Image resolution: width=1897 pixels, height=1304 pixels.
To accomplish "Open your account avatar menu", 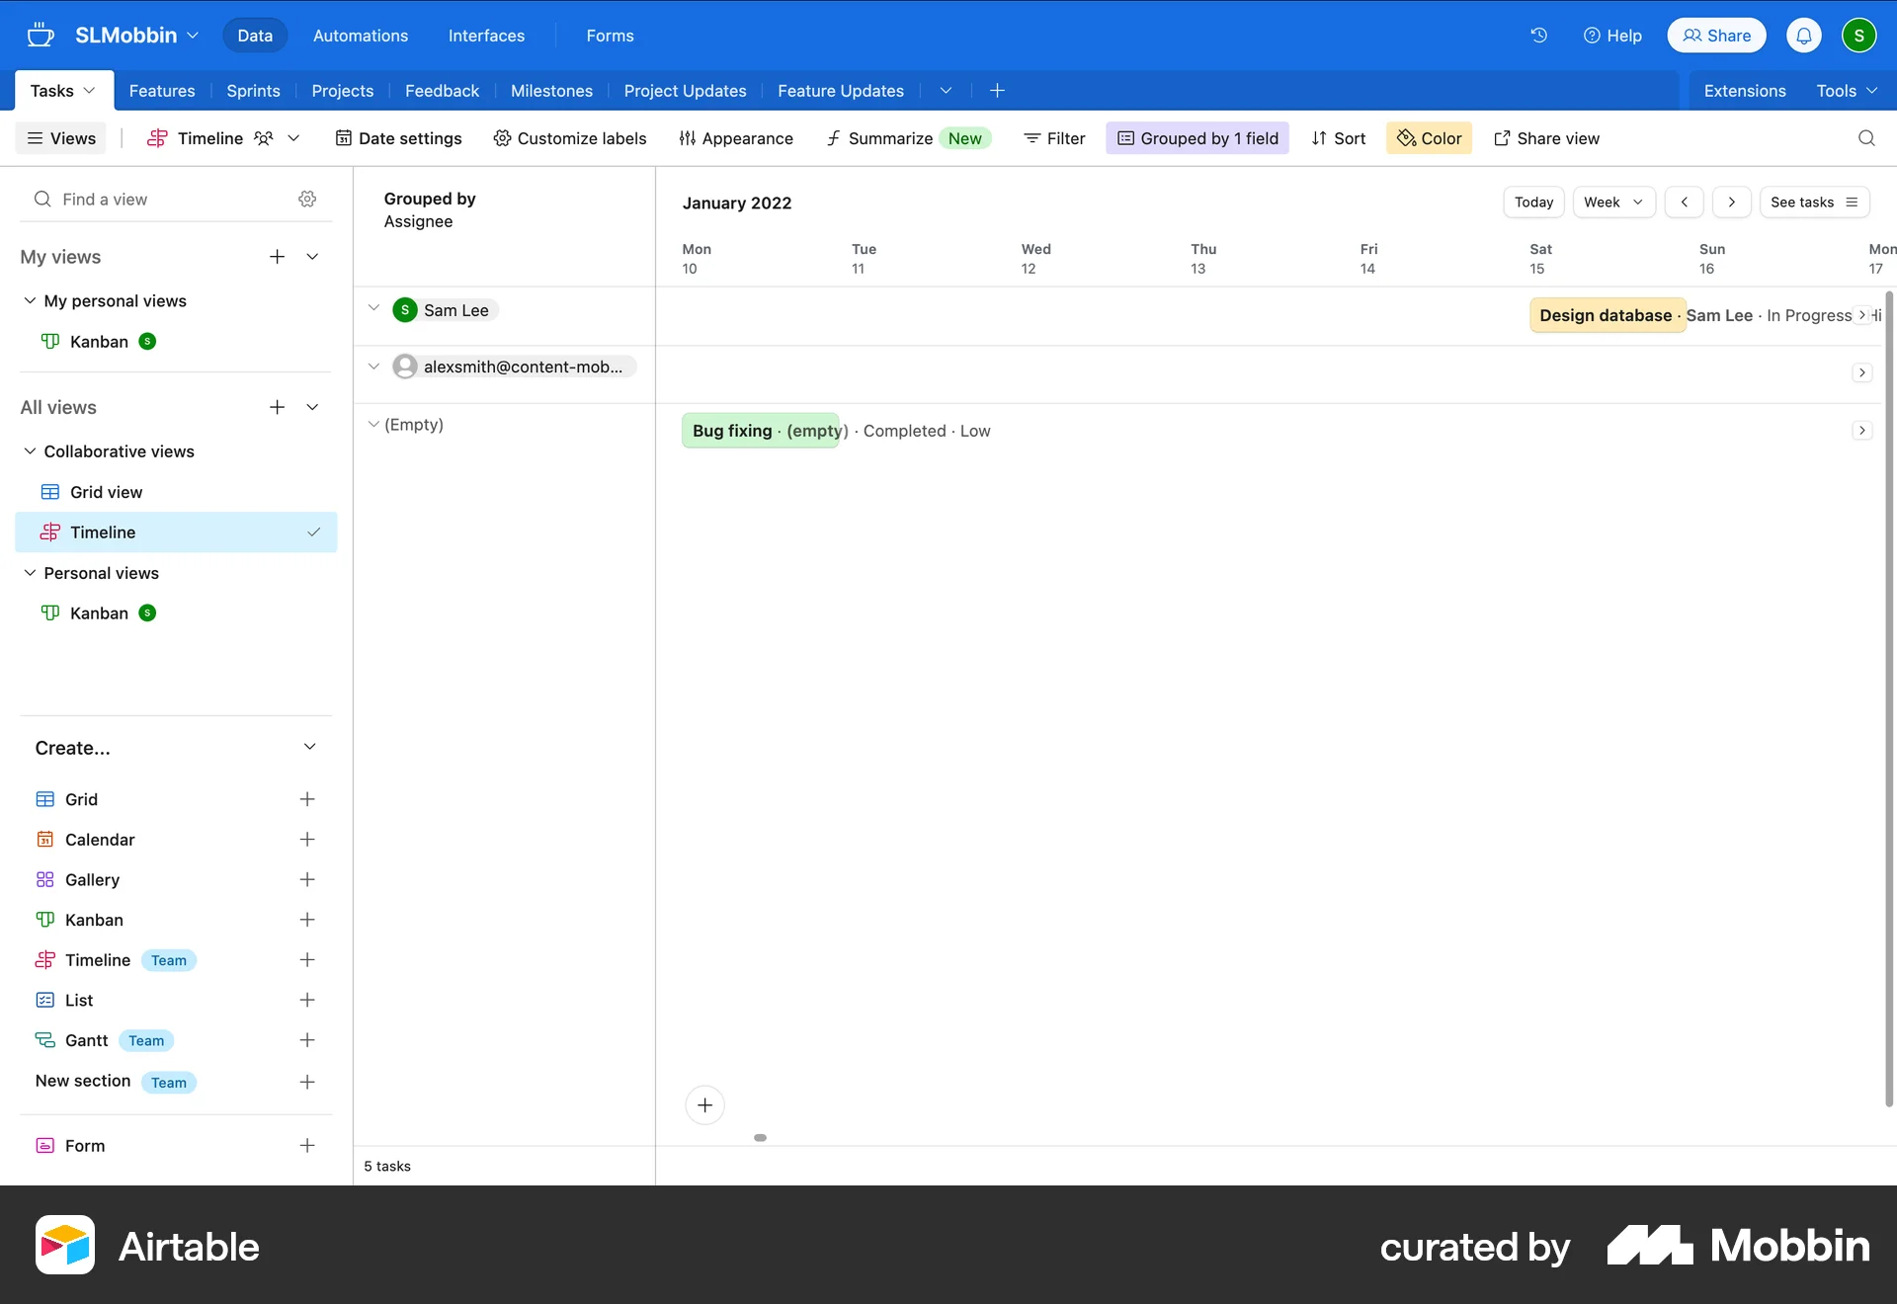I will [1860, 35].
